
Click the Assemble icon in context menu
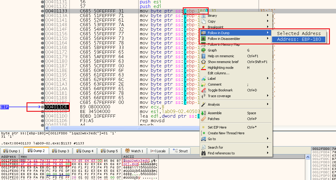coord(203,113)
